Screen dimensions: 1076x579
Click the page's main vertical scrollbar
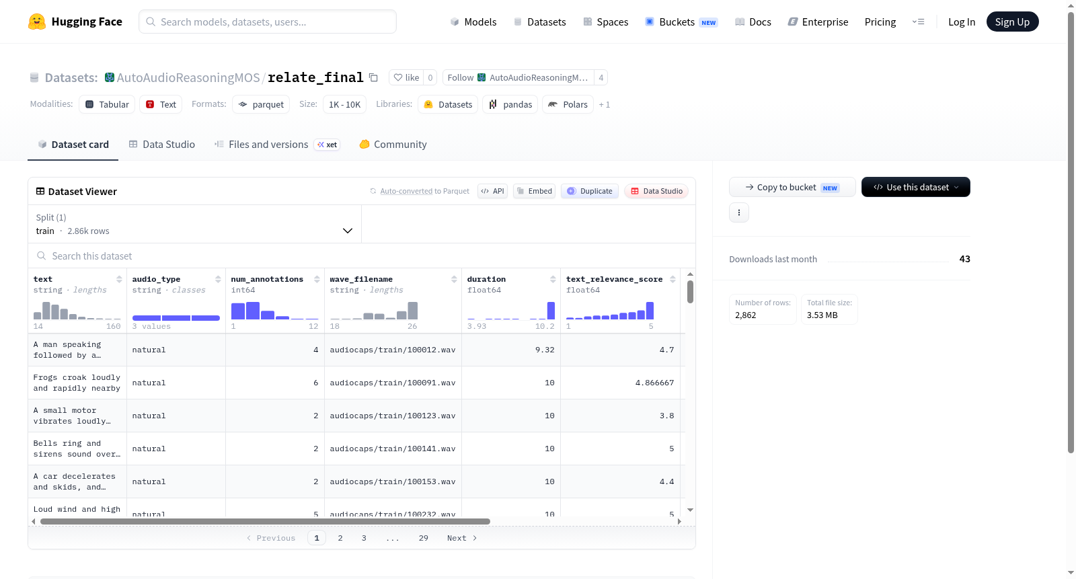coord(1071,233)
